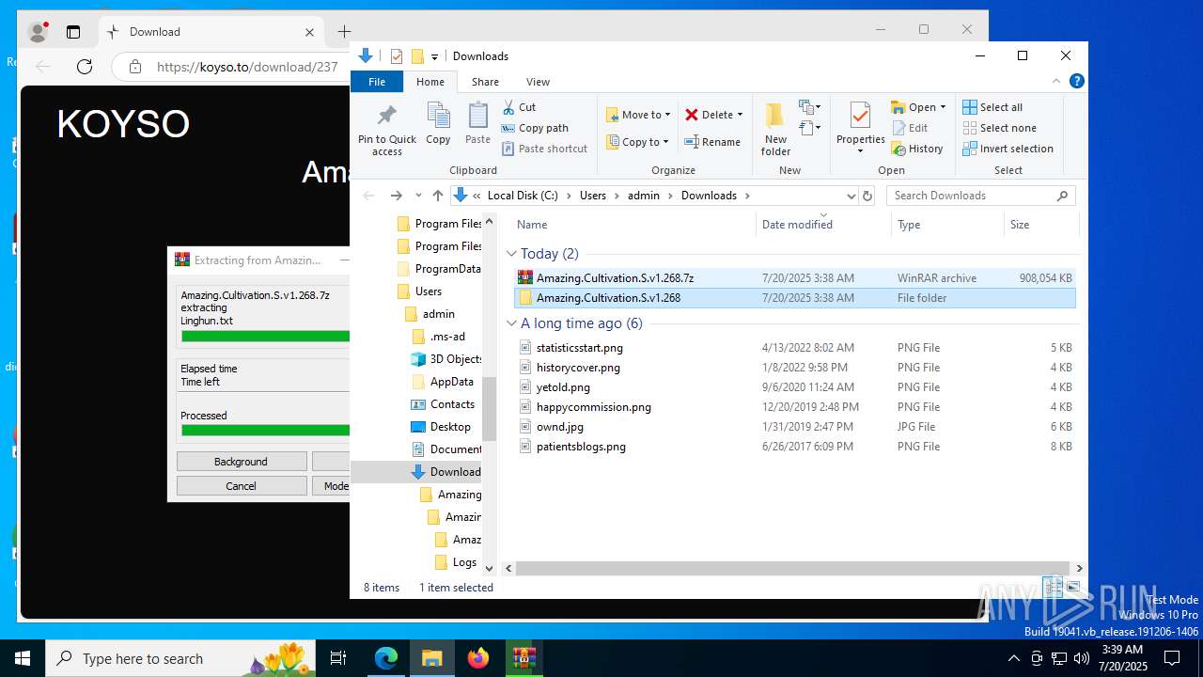Open History in the ribbon

click(917, 149)
